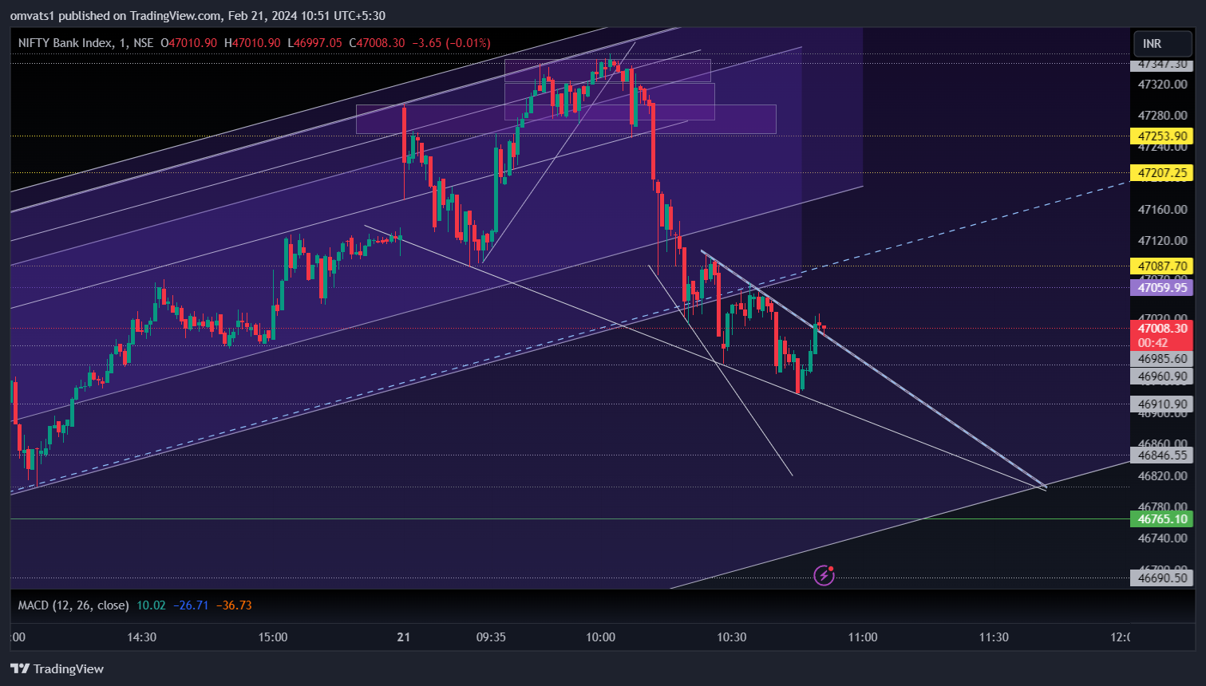This screenshot has height=686, width=1206.
Task: Click the lightning bolt alert icon
Action: pyautogui.click(x=824, y=574)
